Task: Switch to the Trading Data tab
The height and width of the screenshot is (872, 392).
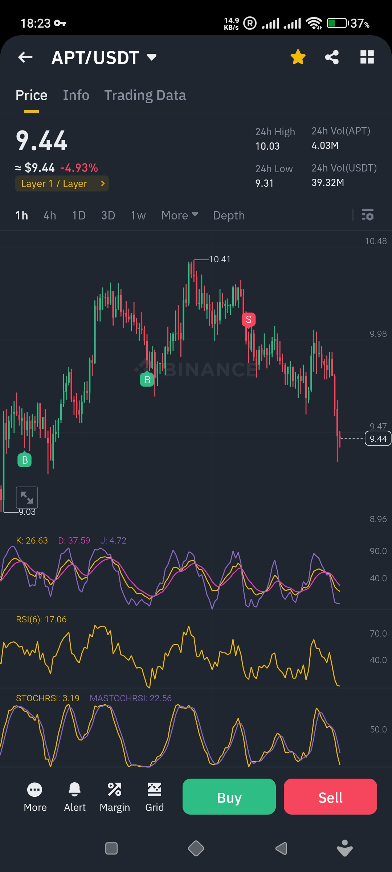Action: pos(145,95)
